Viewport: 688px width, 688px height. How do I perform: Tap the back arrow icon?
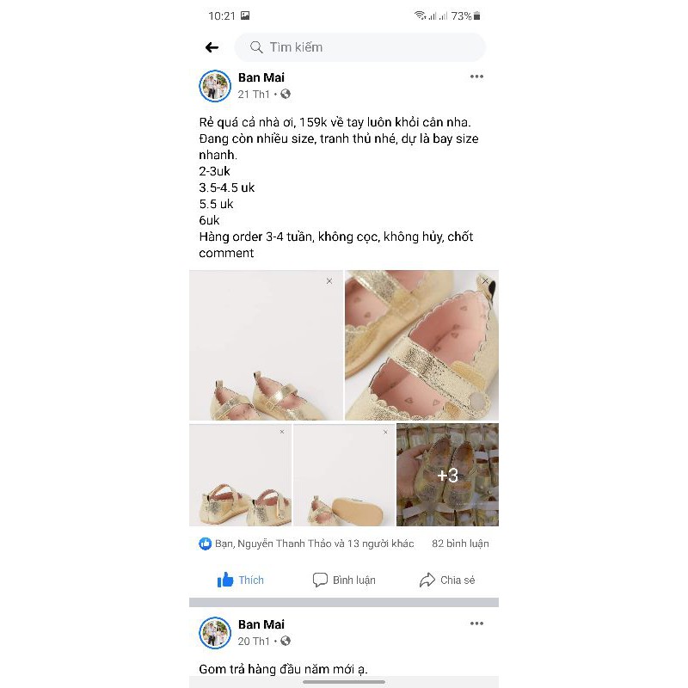pos(212,47)
